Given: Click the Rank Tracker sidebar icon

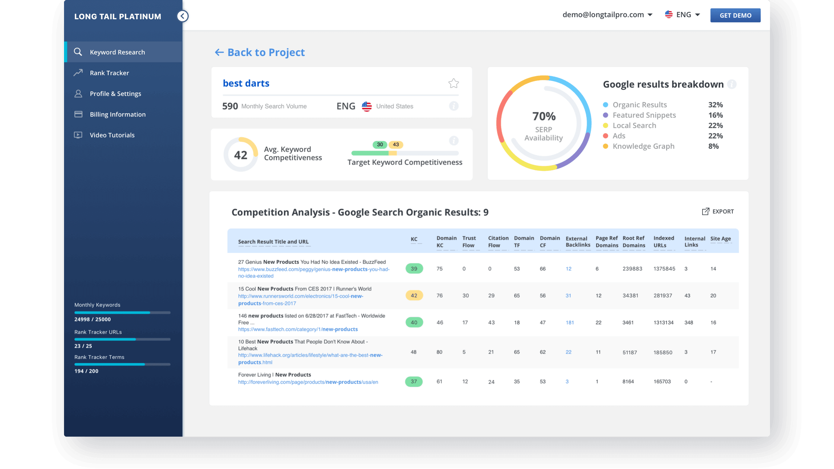Looking at the screenshot, I should 79,73.
